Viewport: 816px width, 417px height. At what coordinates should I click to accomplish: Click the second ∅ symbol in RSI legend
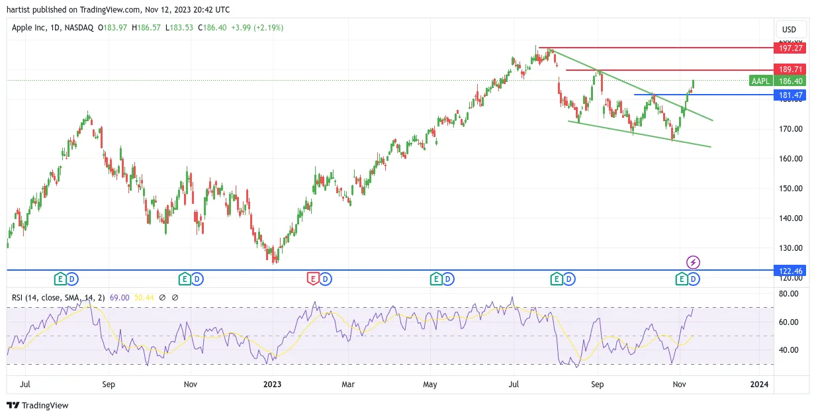pos(175,298)
